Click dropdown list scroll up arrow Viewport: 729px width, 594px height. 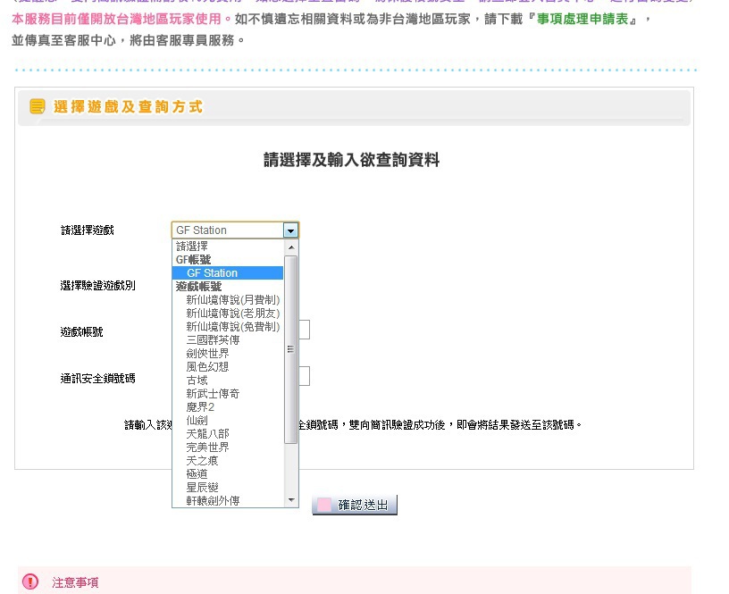[291, 247]
